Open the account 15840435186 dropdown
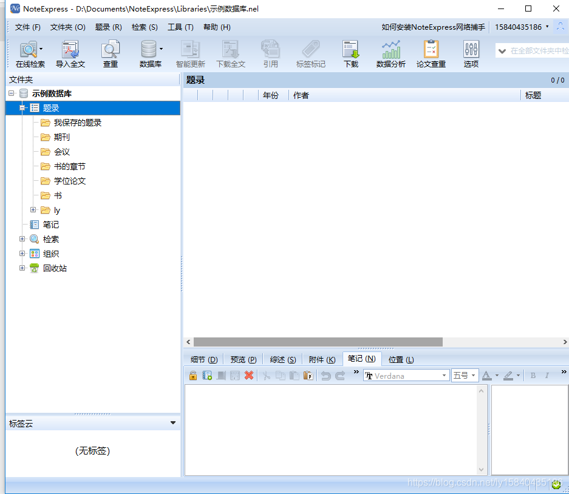 tap(547, 26)
